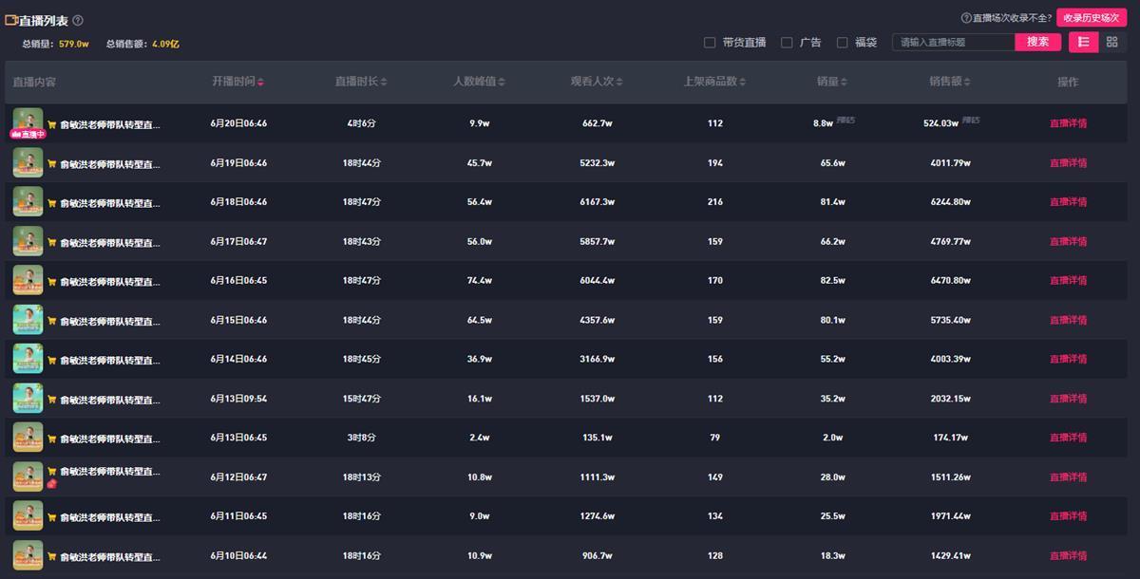Sort by 上架商品数 column header
The image size is (1140, 579).
click(x=714, y=82)
